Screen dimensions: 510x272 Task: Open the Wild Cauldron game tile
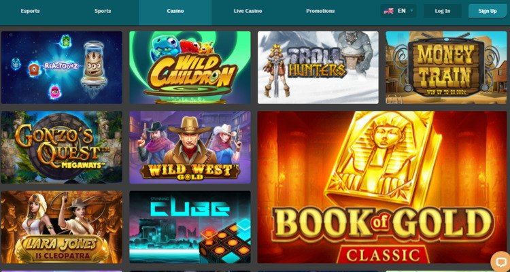190,67
